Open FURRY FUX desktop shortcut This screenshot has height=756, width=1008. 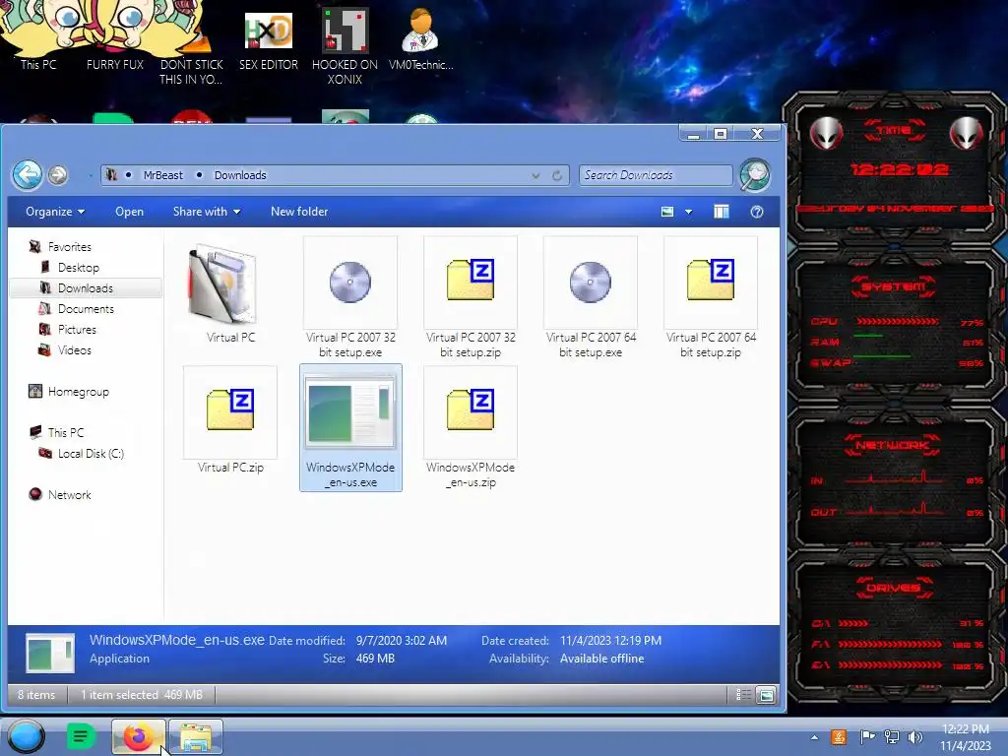(x=115, y=36)
